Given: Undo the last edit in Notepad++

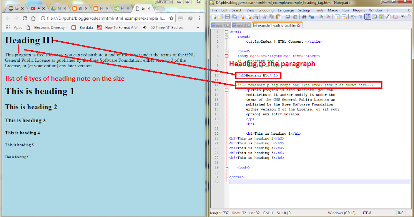Looking at the screenshot, I should pos(288,16).
